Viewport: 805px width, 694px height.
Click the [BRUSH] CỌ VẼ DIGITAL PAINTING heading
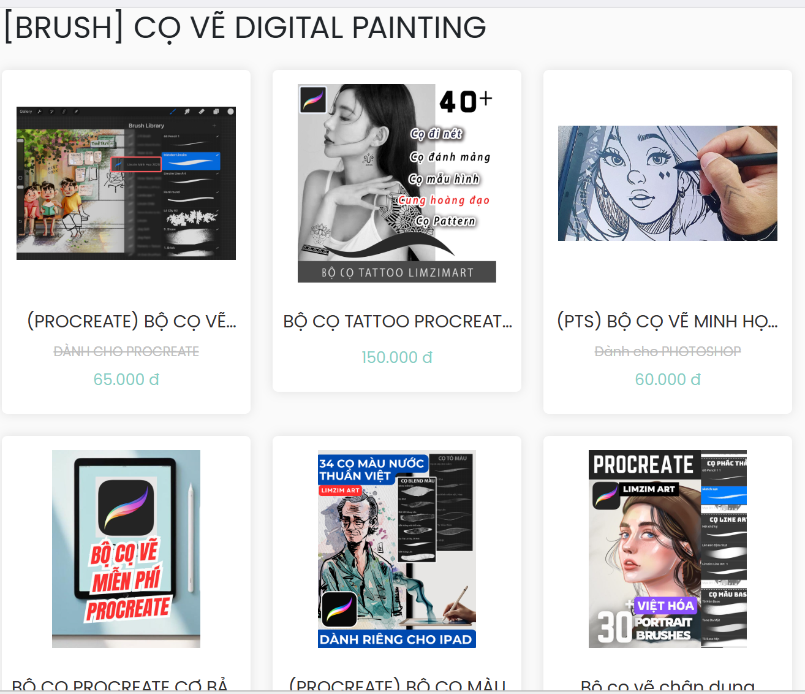[245, 28]
